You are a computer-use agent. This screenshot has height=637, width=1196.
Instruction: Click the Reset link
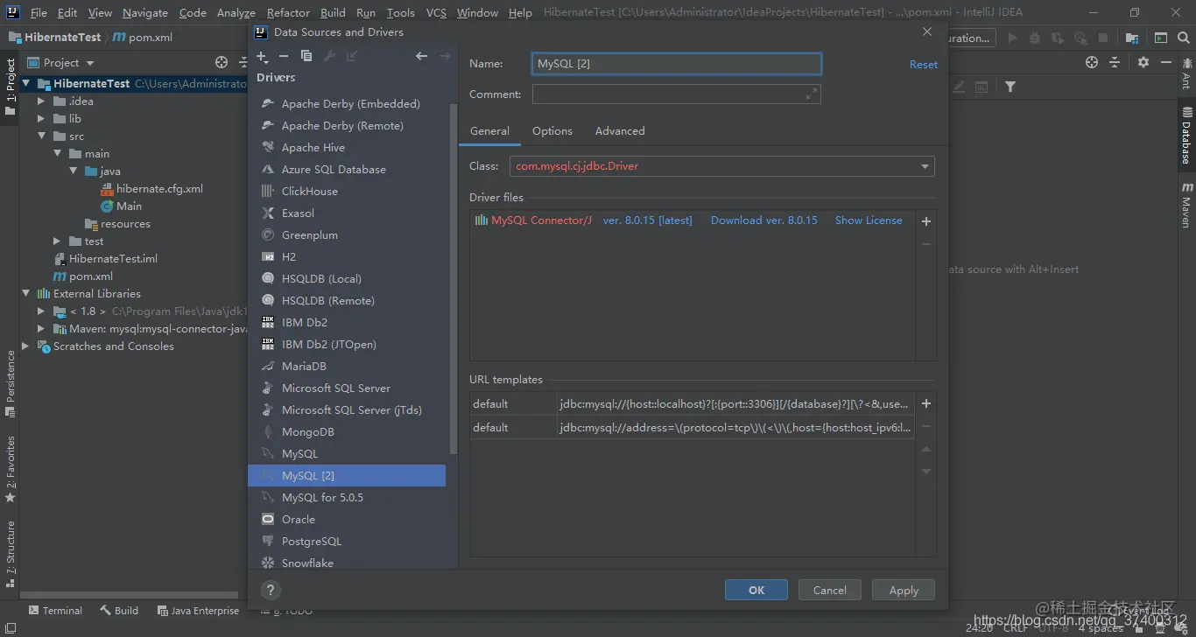click(x=924, y=65)
